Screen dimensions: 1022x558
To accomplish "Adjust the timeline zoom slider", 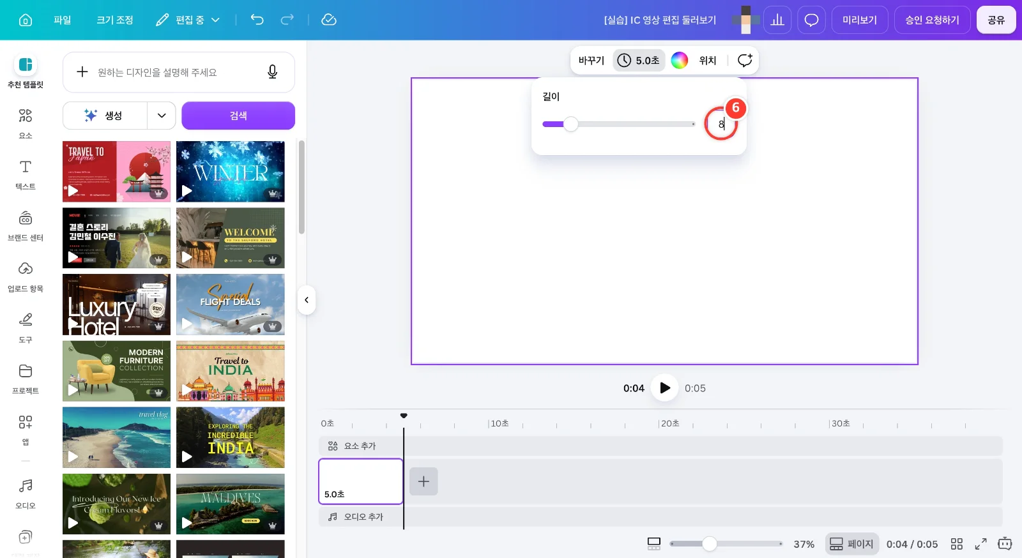I will coord(709,544).
